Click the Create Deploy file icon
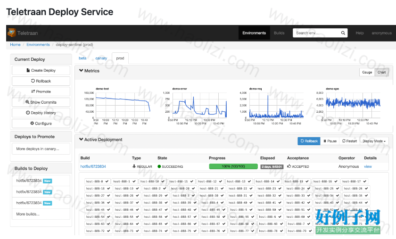This screenshot has width=396, height=239. point(28,70)
